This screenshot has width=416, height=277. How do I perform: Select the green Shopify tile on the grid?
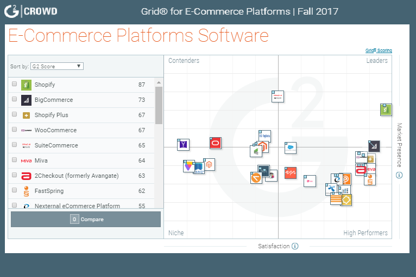pyautogui.click(x=386, y=109)
